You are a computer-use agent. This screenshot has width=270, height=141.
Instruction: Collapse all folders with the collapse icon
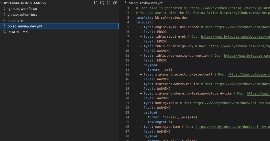point(115,3)
